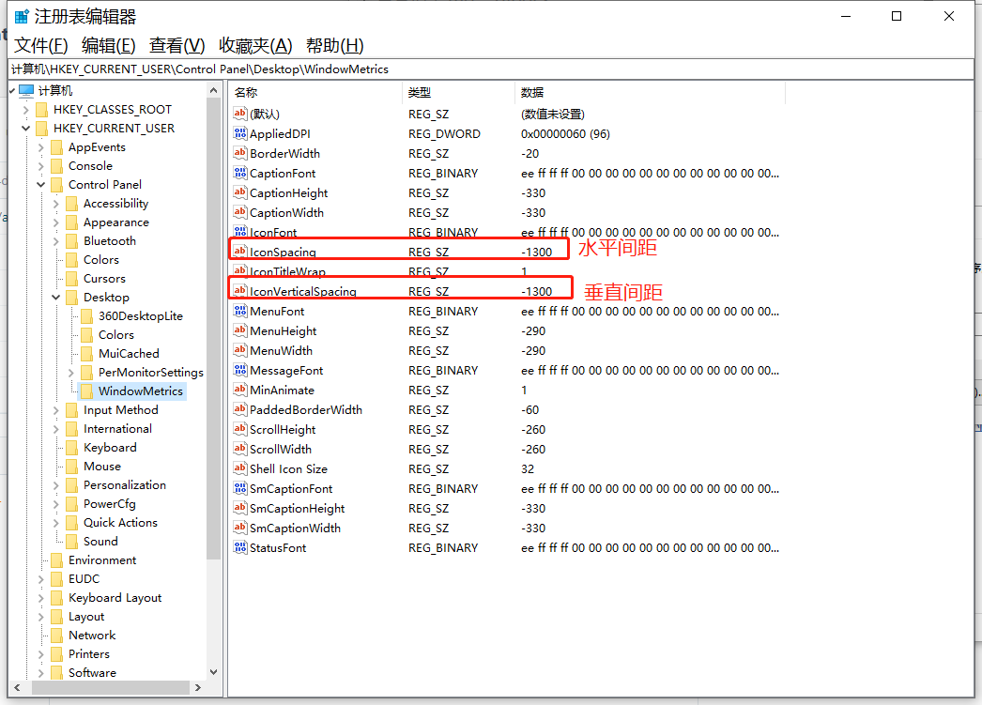Select the AppliedDPI DWORD icon
The image size is (982, 705).
[240, 133]
